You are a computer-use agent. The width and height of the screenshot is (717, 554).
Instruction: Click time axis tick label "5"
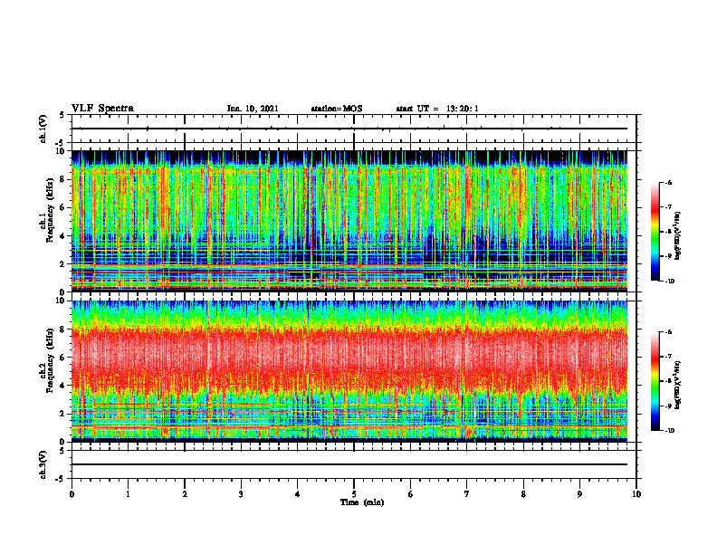pos(354,494)
